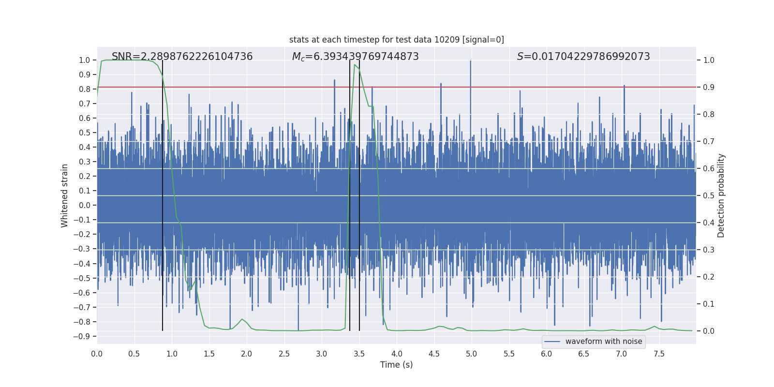
Task: Click the blue line sample in legend
Action: pyautogui.click(x=552, y=342)
